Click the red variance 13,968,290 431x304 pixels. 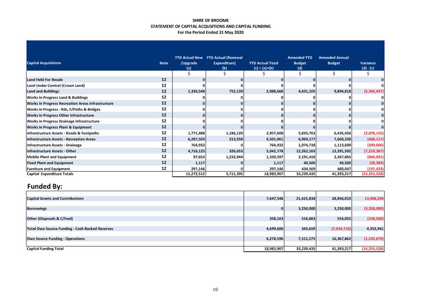[374, 198]
